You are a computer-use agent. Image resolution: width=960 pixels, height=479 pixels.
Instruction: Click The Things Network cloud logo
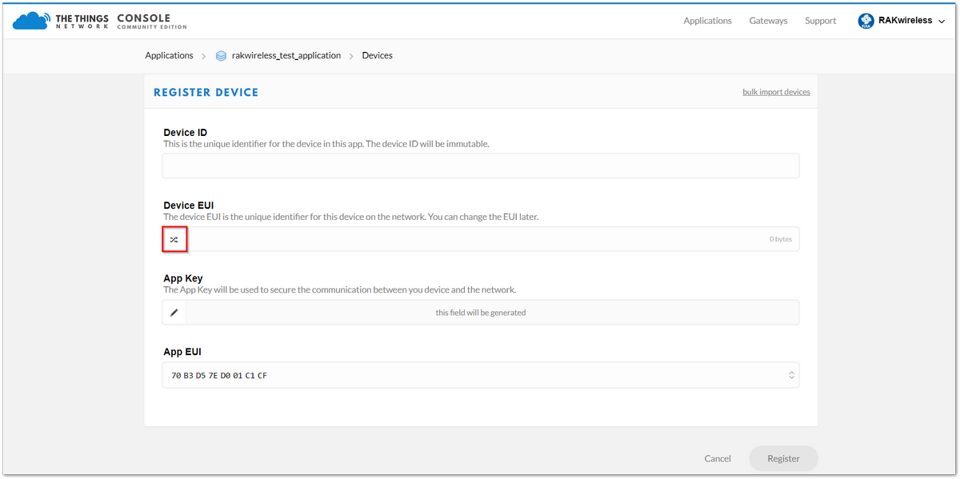pyautogui.click(x=31, y=21)
